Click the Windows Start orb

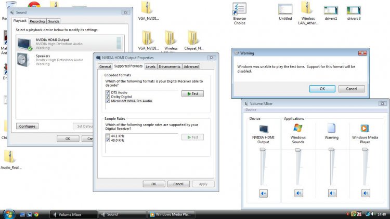(9, 214)
